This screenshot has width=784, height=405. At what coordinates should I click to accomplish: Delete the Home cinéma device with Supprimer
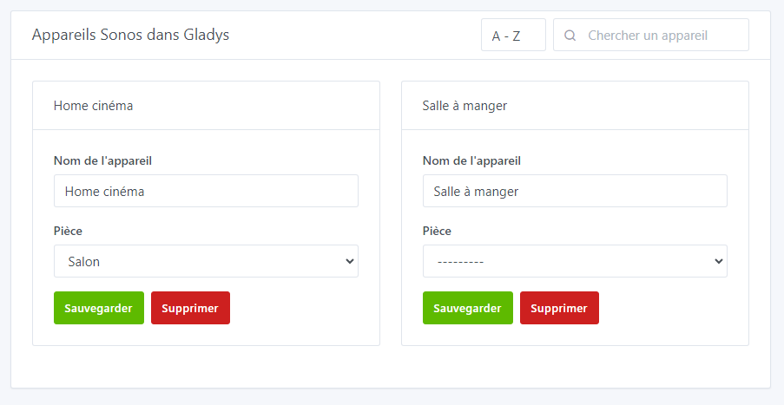coord(190,308)
